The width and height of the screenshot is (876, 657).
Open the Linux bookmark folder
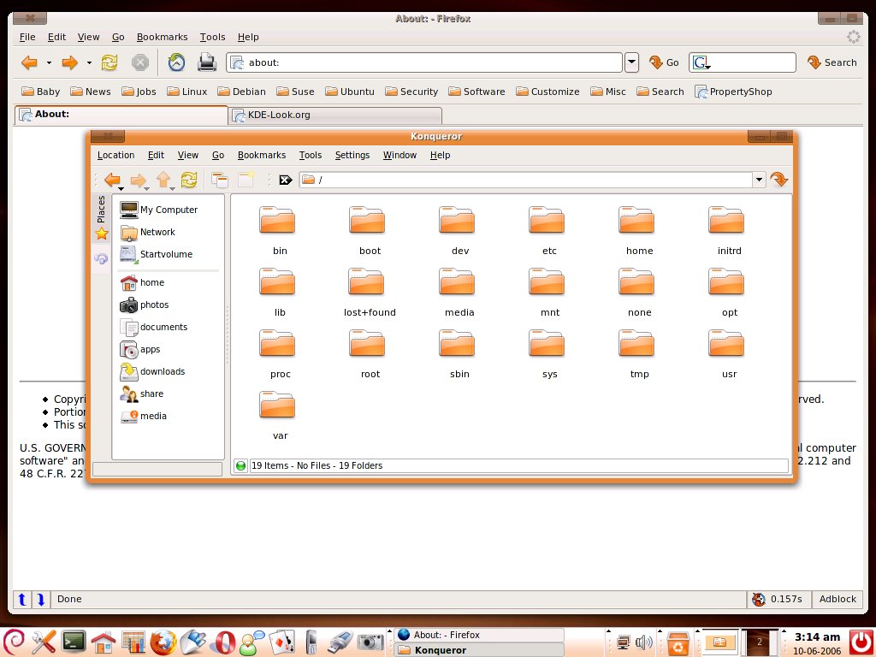[x=187, y=92]
